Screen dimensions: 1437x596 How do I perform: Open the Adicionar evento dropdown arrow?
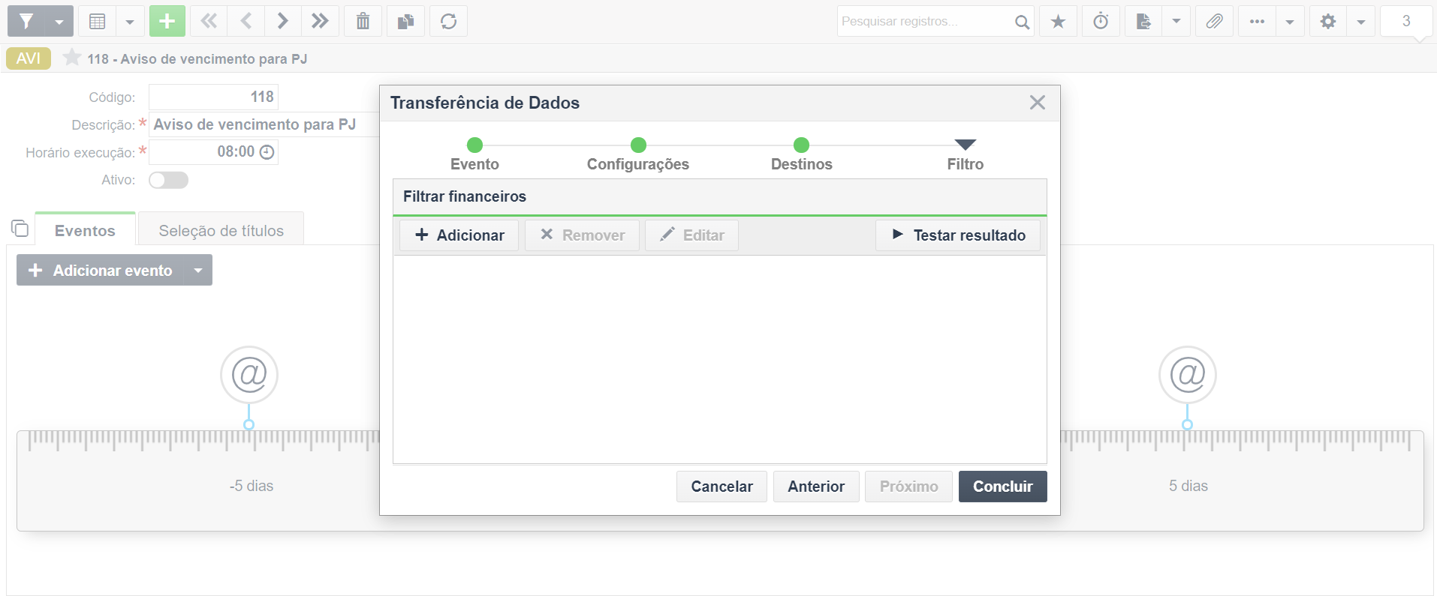click(x=198, y=270)
